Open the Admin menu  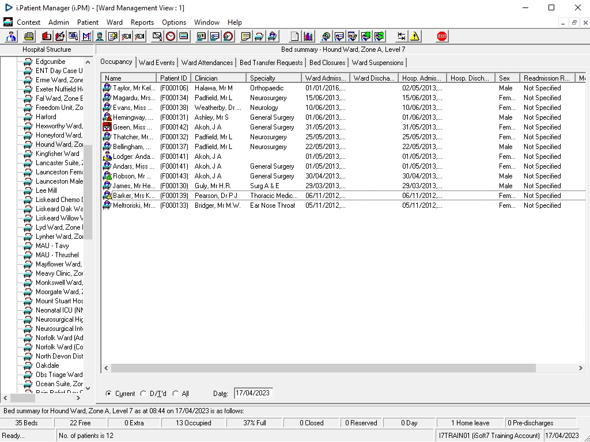tap(59, 22)
